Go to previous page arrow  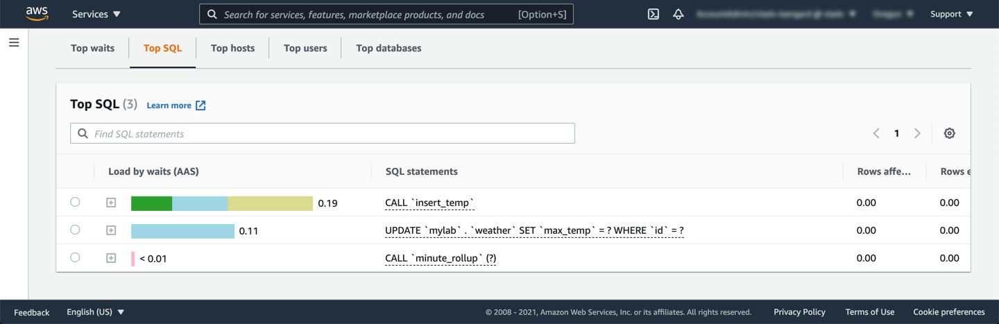876,133
